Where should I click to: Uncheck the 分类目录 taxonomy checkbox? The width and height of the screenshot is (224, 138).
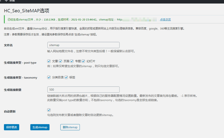[x=49, y=77]
